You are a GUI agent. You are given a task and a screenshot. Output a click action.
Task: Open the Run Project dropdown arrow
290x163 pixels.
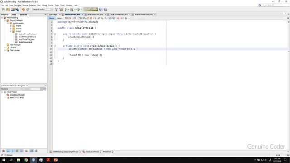click(68, 10)
